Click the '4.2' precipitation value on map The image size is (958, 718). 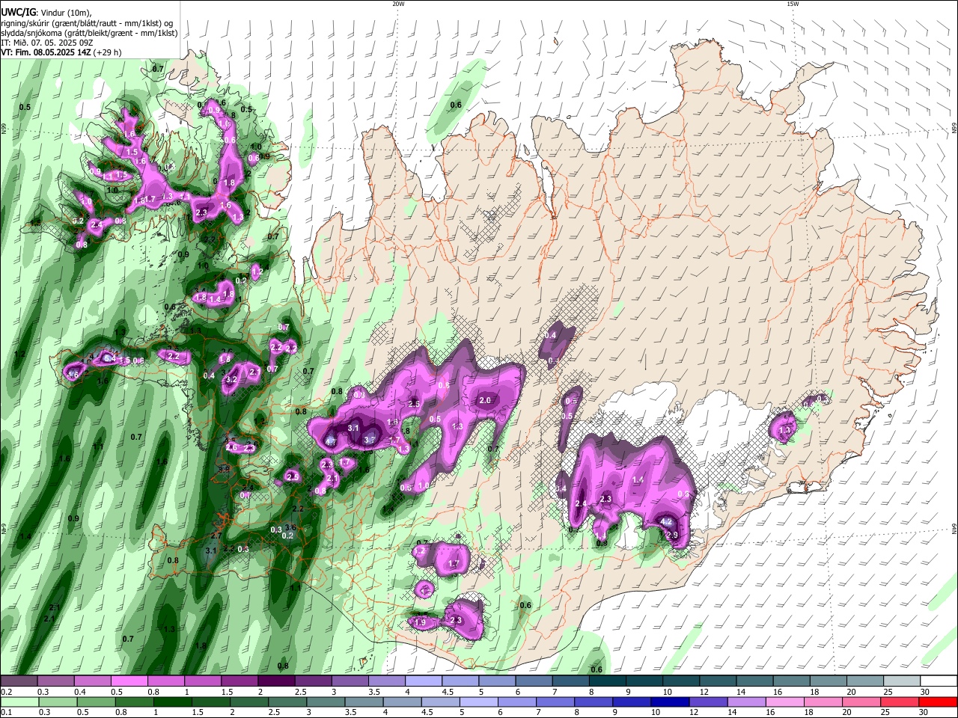(x=666, y=522)
